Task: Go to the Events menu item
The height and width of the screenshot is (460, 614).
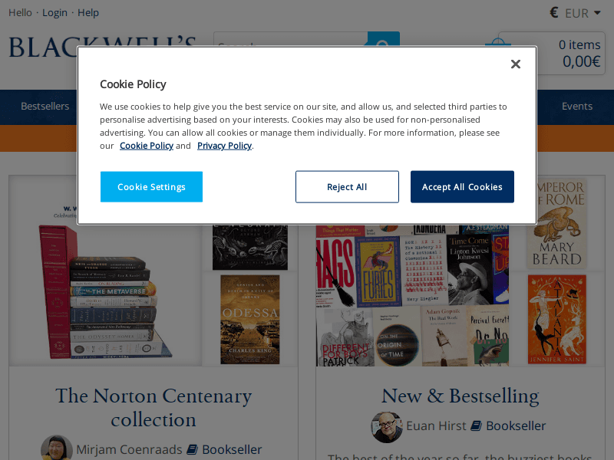Action: click(x=577, y=106)
